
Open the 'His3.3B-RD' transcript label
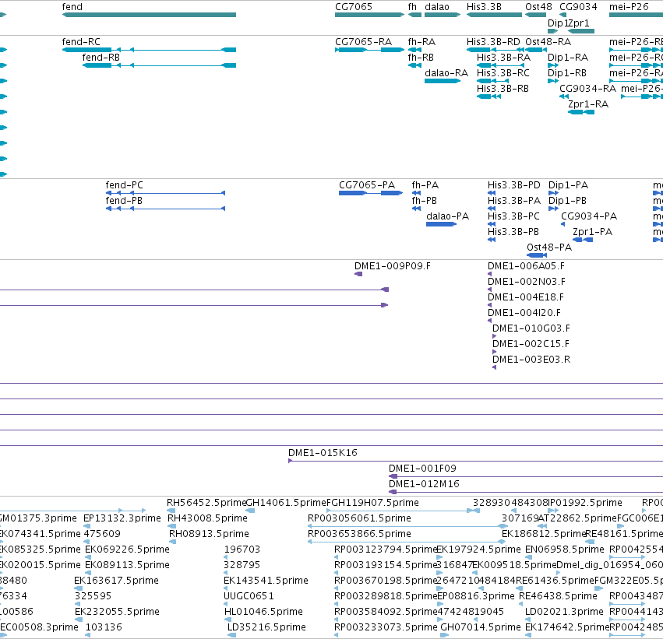[493, 42]
